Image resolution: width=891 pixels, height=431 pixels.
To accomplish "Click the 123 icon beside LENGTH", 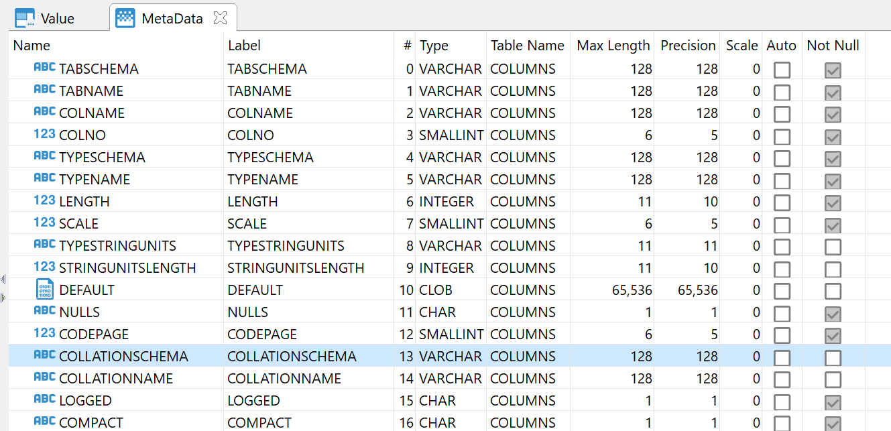I will pos(44,201).
